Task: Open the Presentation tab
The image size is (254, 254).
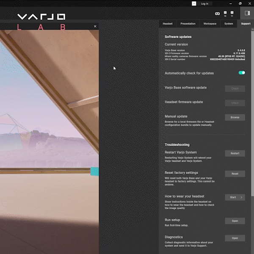Action: click(x=188, y=24)
